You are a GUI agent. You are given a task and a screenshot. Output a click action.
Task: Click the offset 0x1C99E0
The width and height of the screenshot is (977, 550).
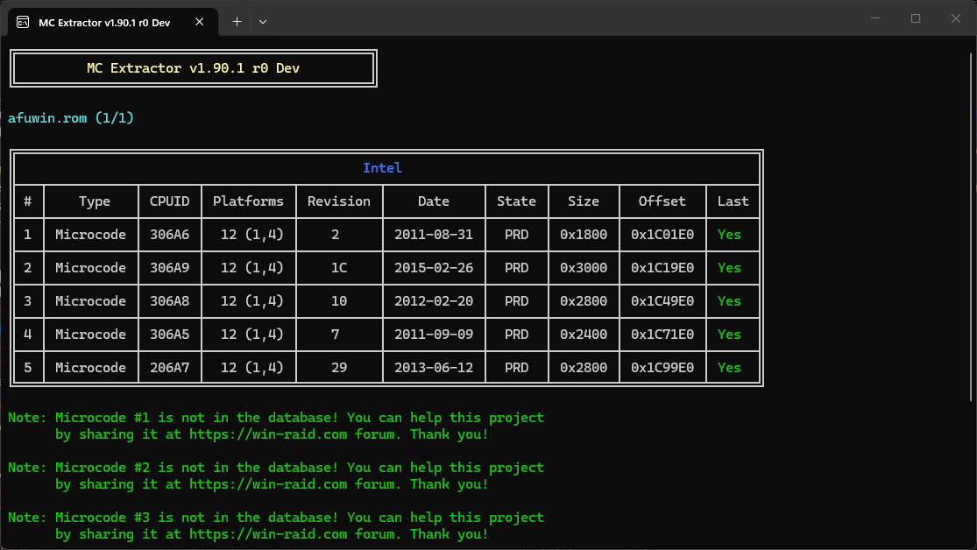(x=662, y=368)
